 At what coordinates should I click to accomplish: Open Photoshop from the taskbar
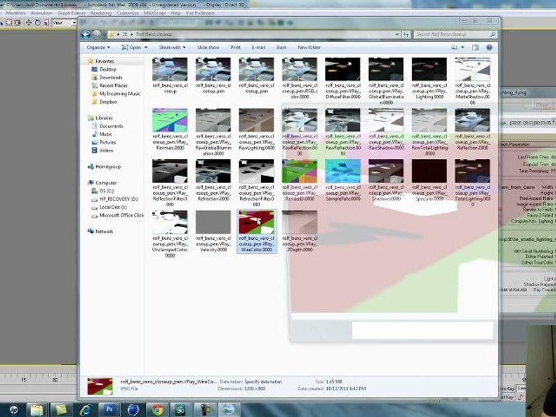tap(109, 410)
